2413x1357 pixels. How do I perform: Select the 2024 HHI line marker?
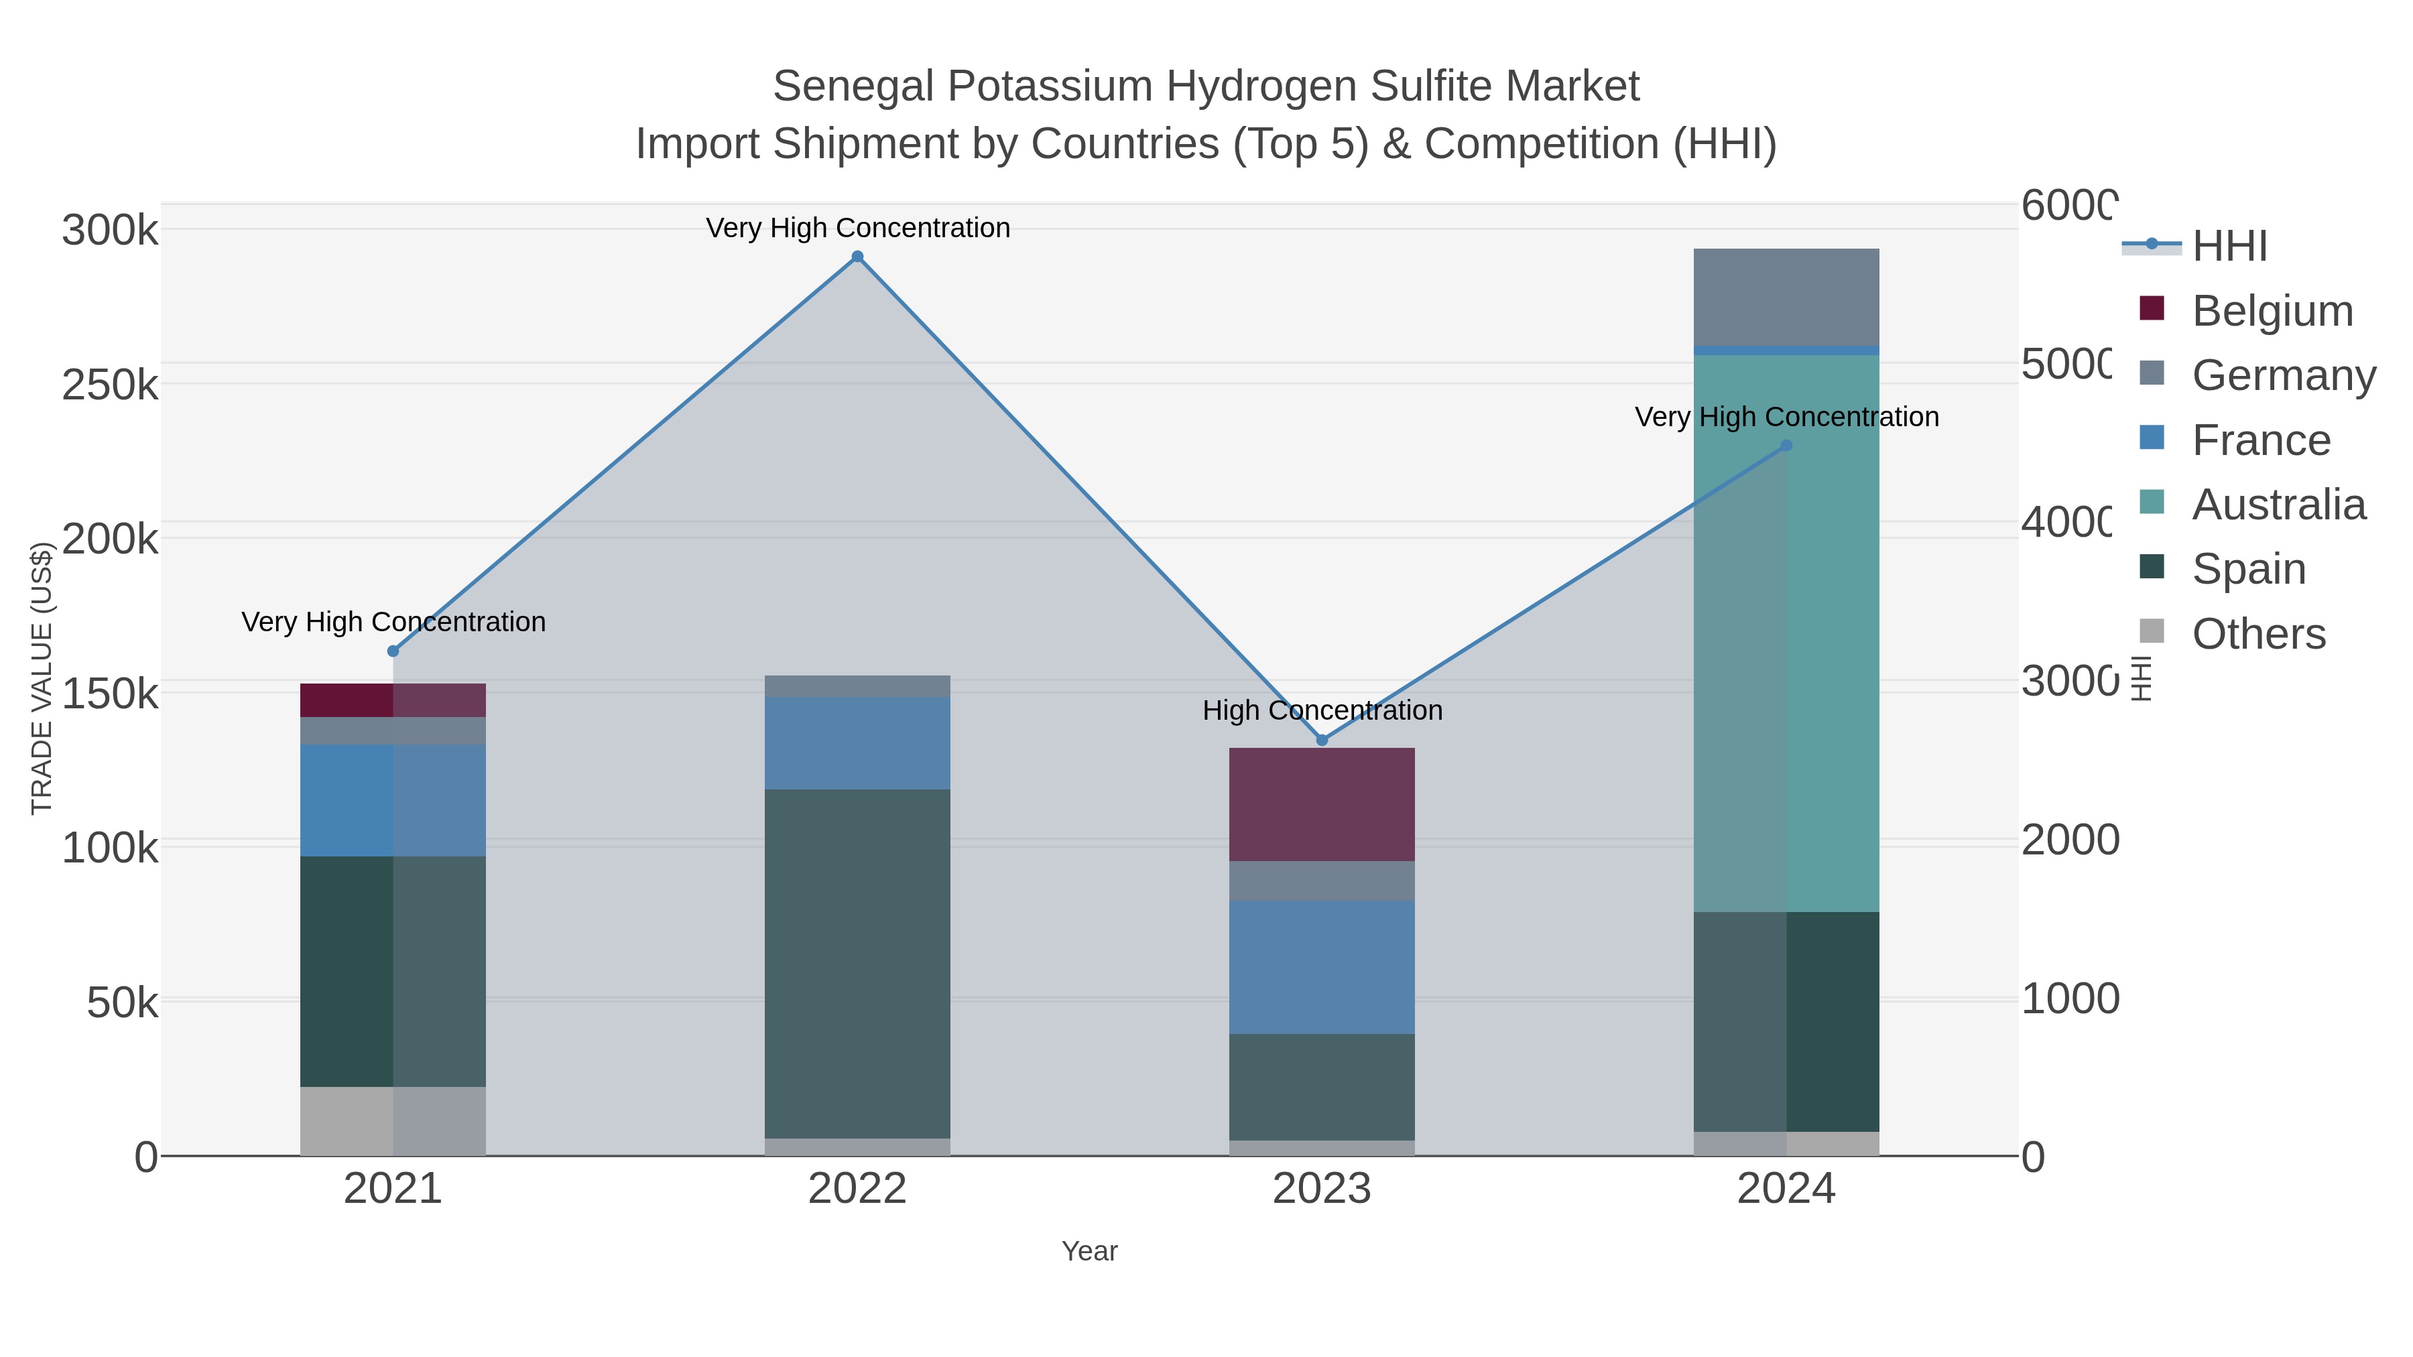pos(1786,446)
